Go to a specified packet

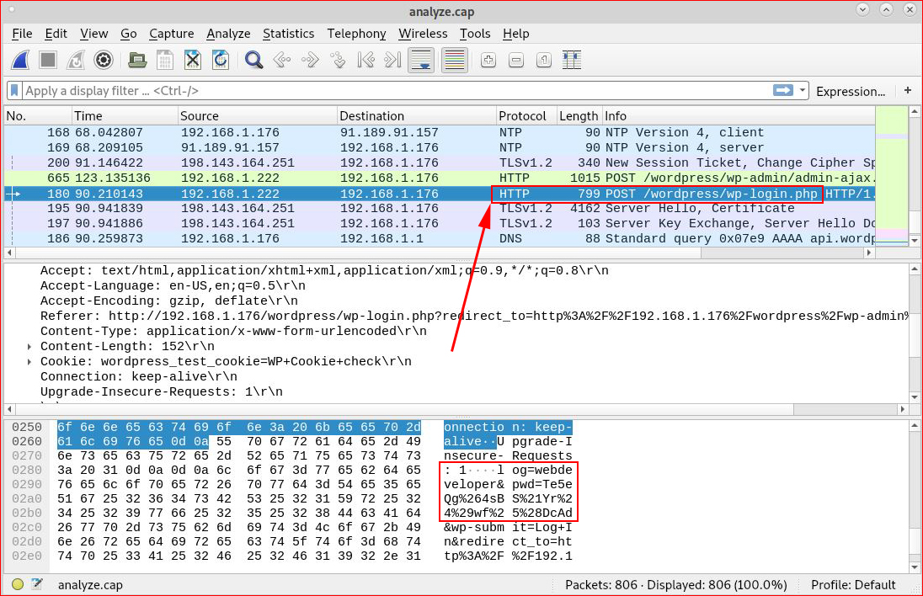[x=338, y=60]
